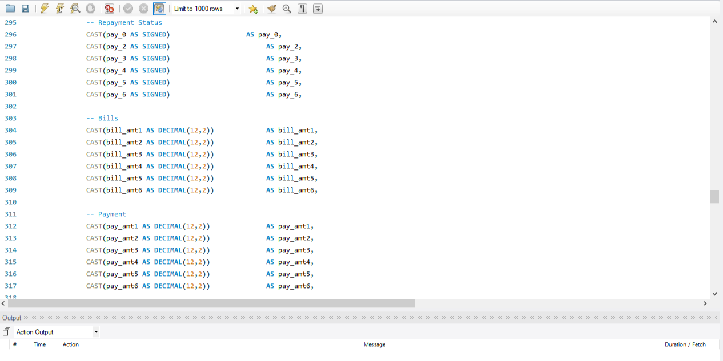Click alias 'pay_amt6,' on line 317
723x361 pixels.
[296, 286]
